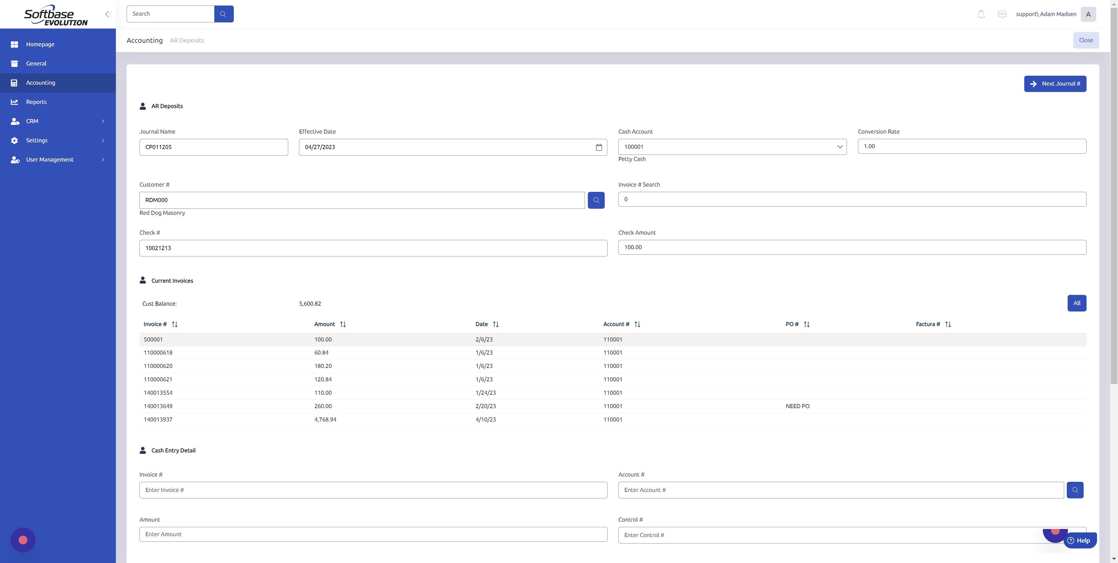Click the 4,768.94 amount cell
1118x563 pixels.
pyautogui.click(x=325, y=420)
